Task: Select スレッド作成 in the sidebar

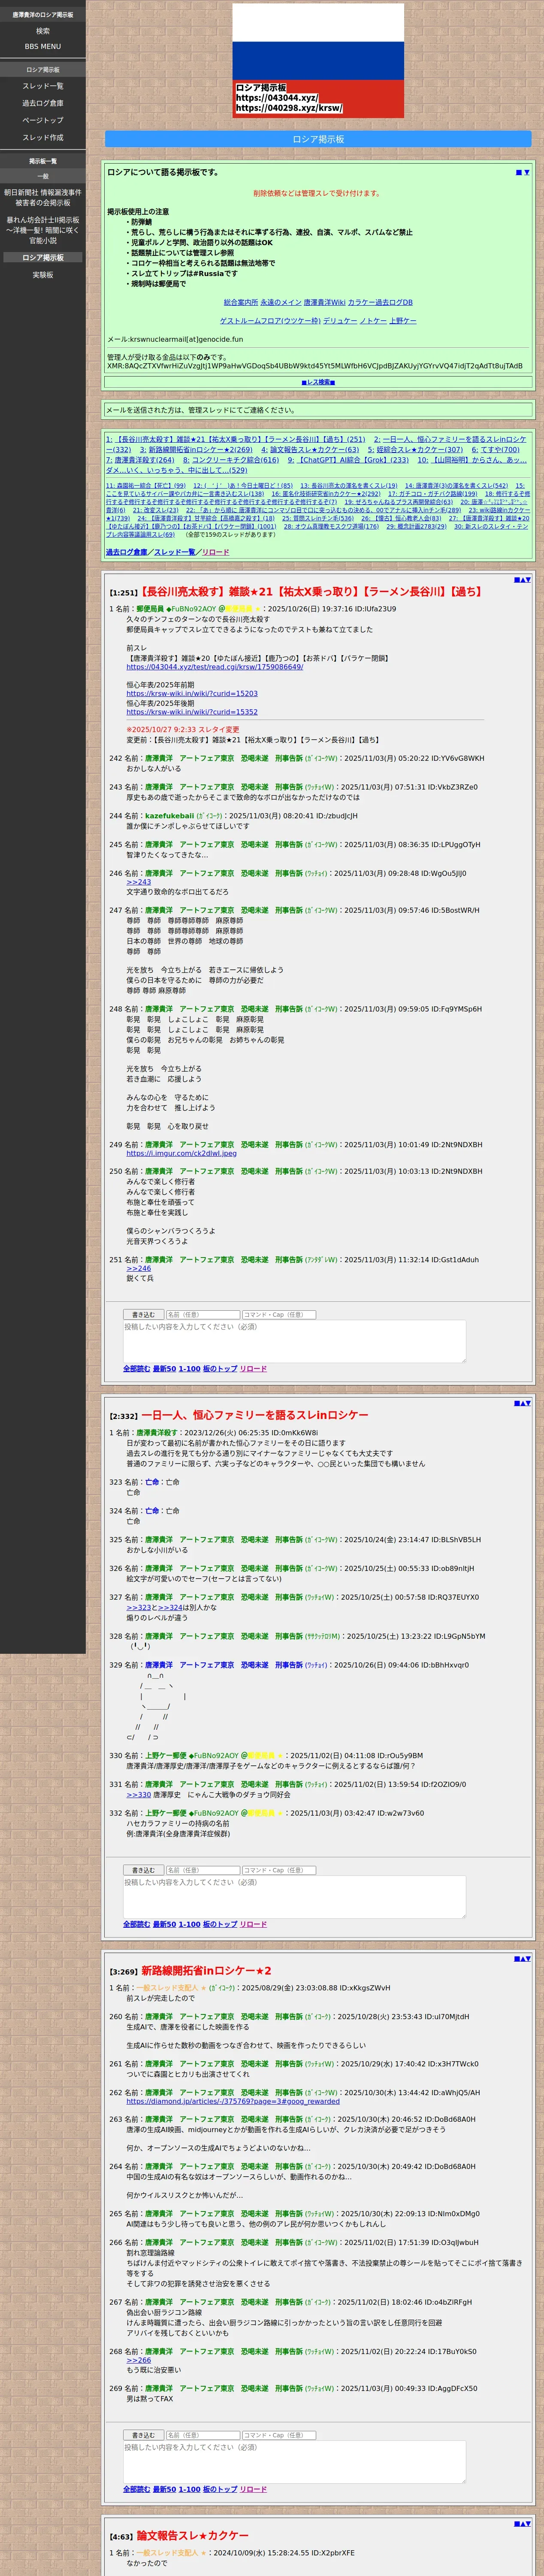Action: 43,137
